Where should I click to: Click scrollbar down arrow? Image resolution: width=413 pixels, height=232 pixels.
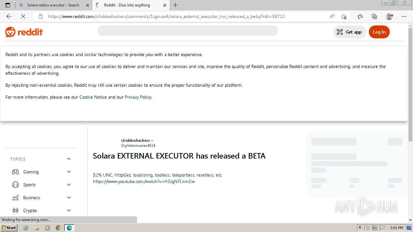pos(410,220)
